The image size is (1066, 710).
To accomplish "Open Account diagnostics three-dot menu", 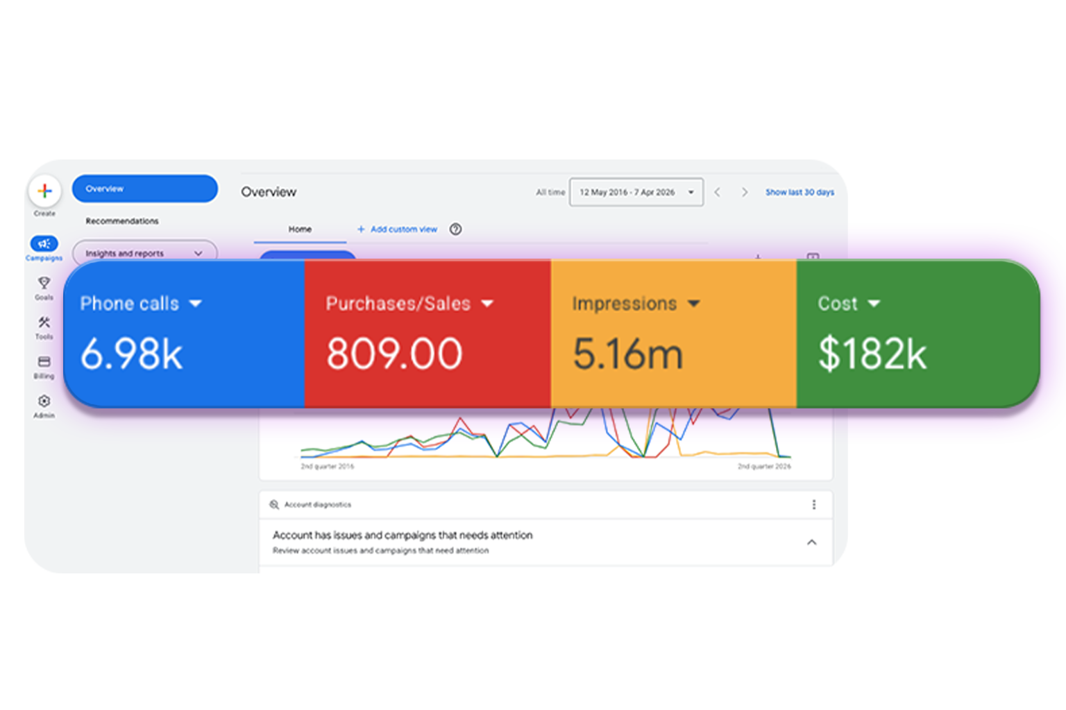I will 814,505.
